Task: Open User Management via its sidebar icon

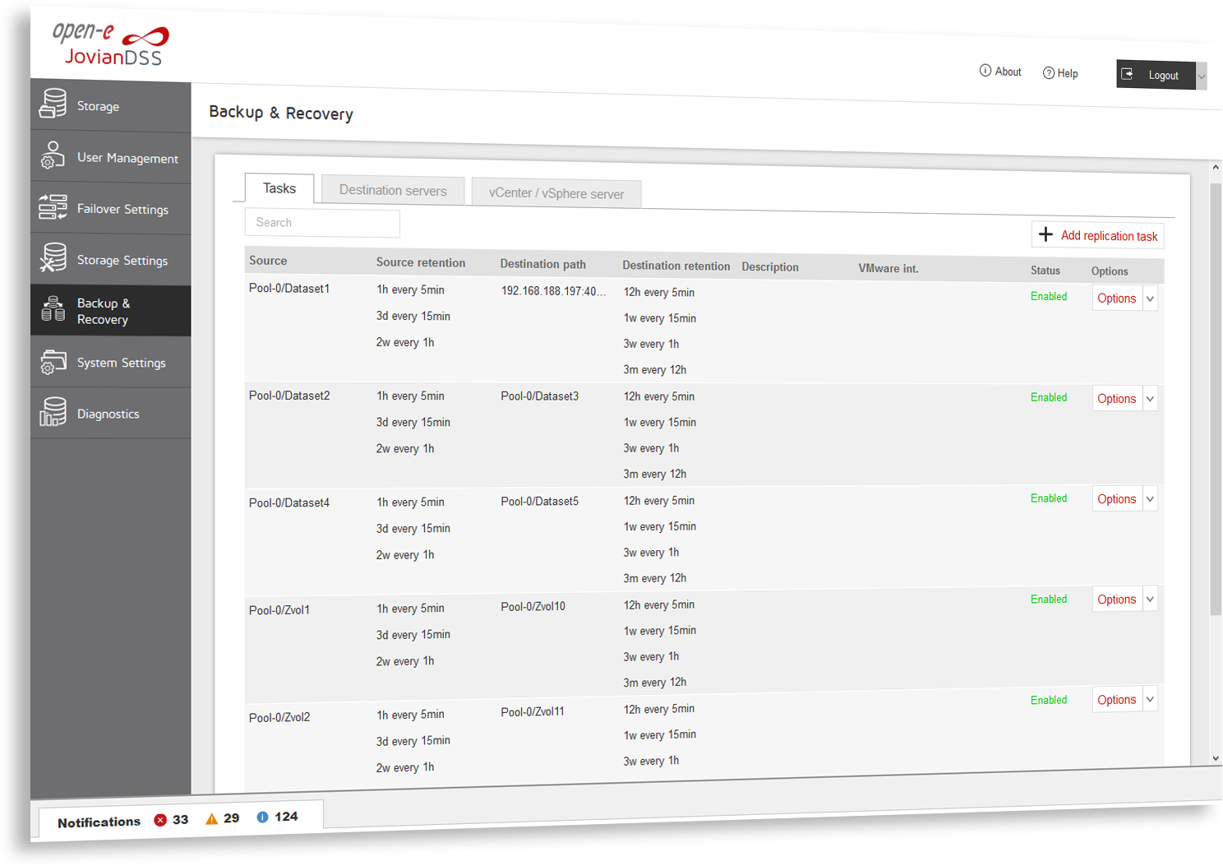Action: [53, 156]
